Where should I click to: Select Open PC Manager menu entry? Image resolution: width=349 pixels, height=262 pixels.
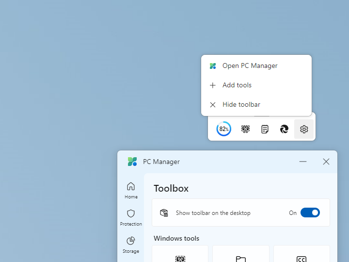pos(256,65)
